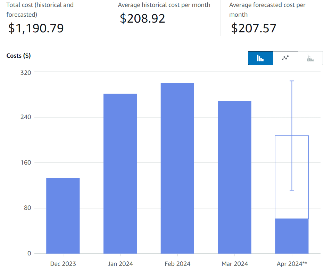Click the top of April's forecast error bar

pos(292,81)
